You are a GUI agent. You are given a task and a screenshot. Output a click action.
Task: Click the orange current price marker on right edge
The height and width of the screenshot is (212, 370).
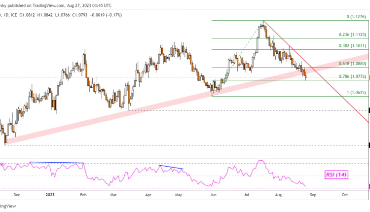pyautogui.click(x=369, y=74)
